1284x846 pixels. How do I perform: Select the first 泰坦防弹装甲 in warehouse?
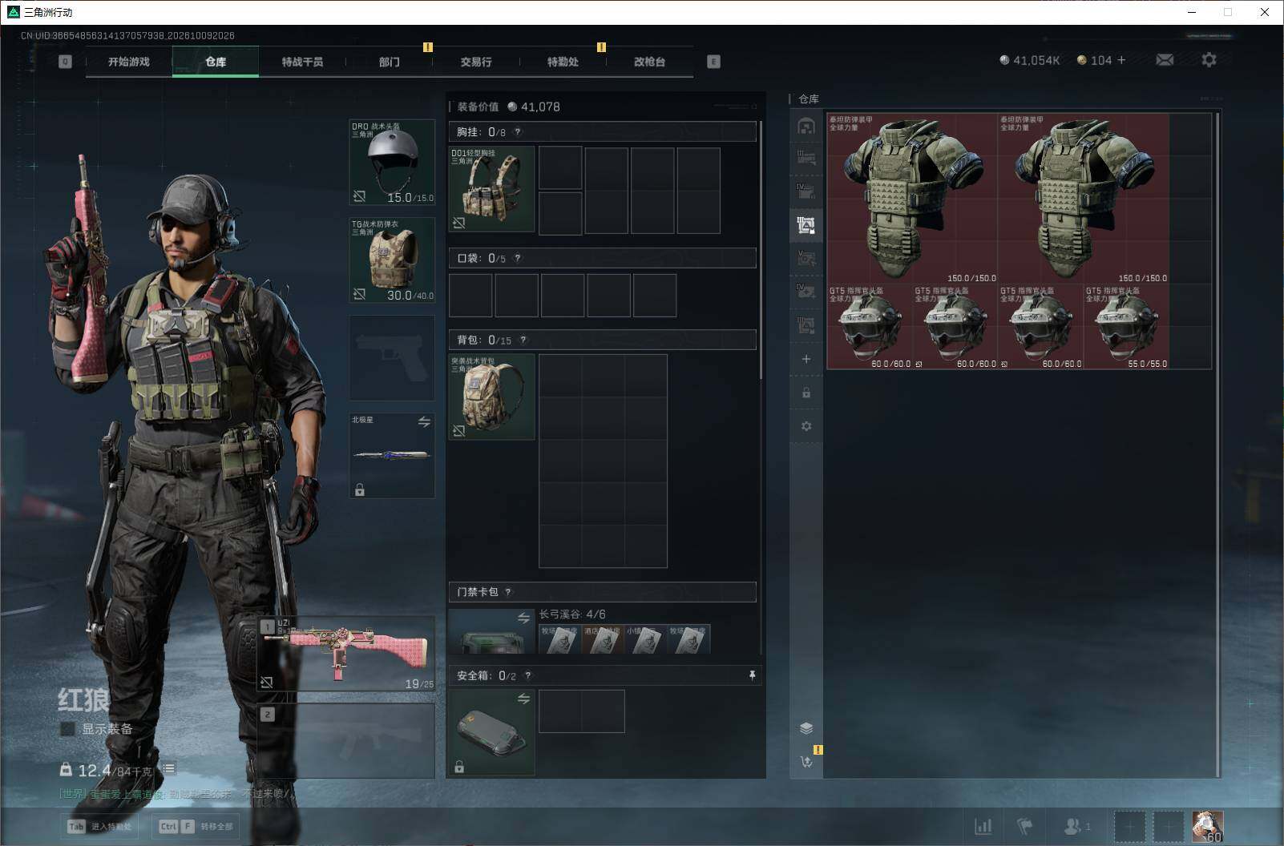[912, 198]
